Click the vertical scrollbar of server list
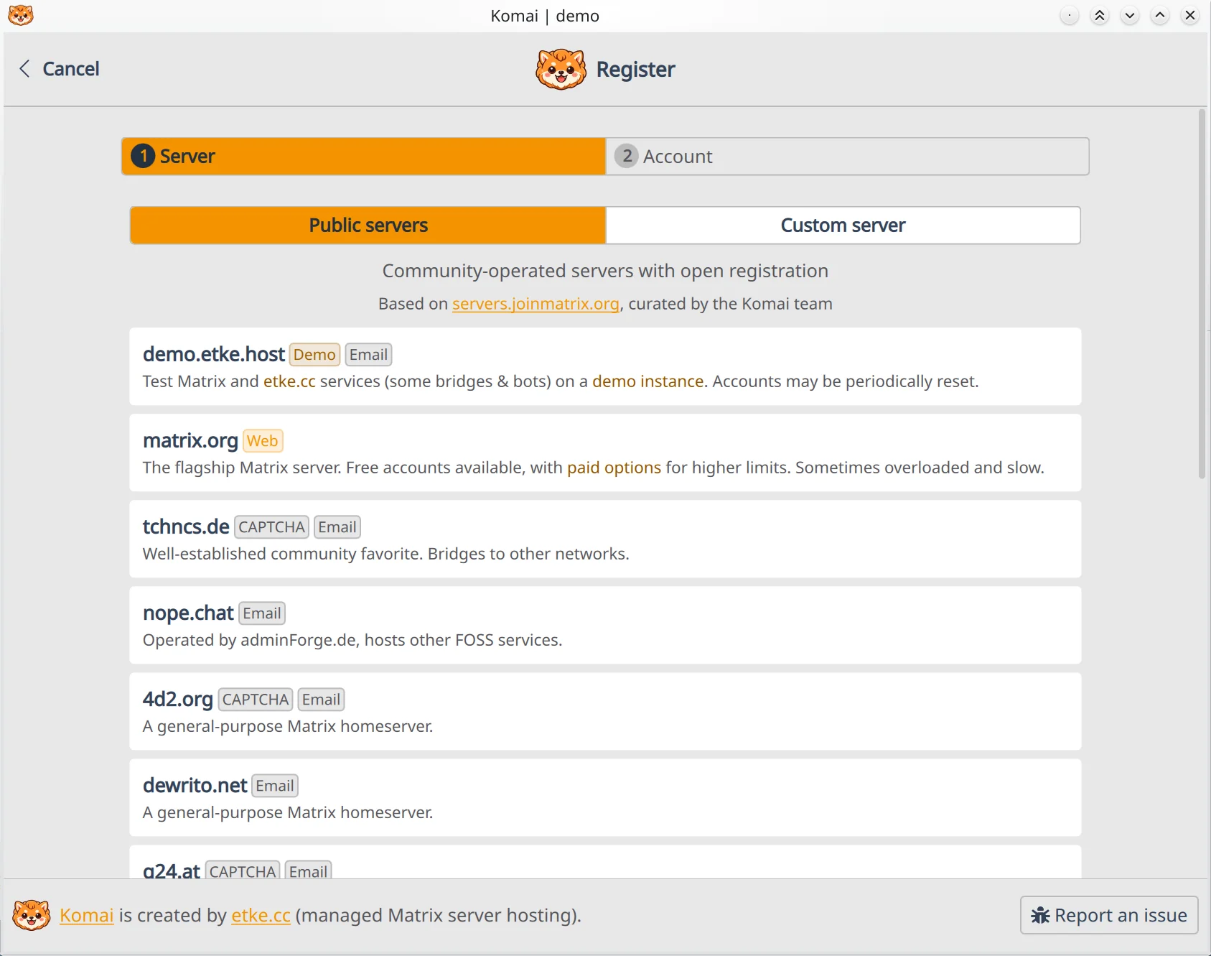The image size is (1211, 956). [x=1202, y=294]
